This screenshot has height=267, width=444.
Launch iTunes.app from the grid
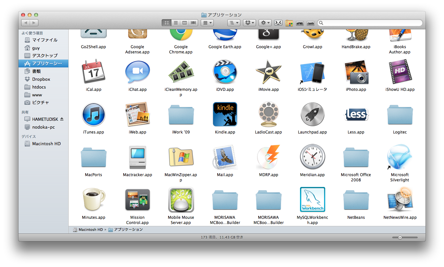click(93, 114)
